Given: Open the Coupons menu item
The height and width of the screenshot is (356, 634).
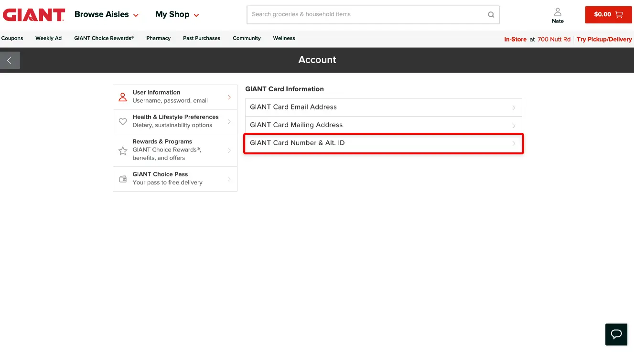Looking at the screenshot, I should 12,38.
